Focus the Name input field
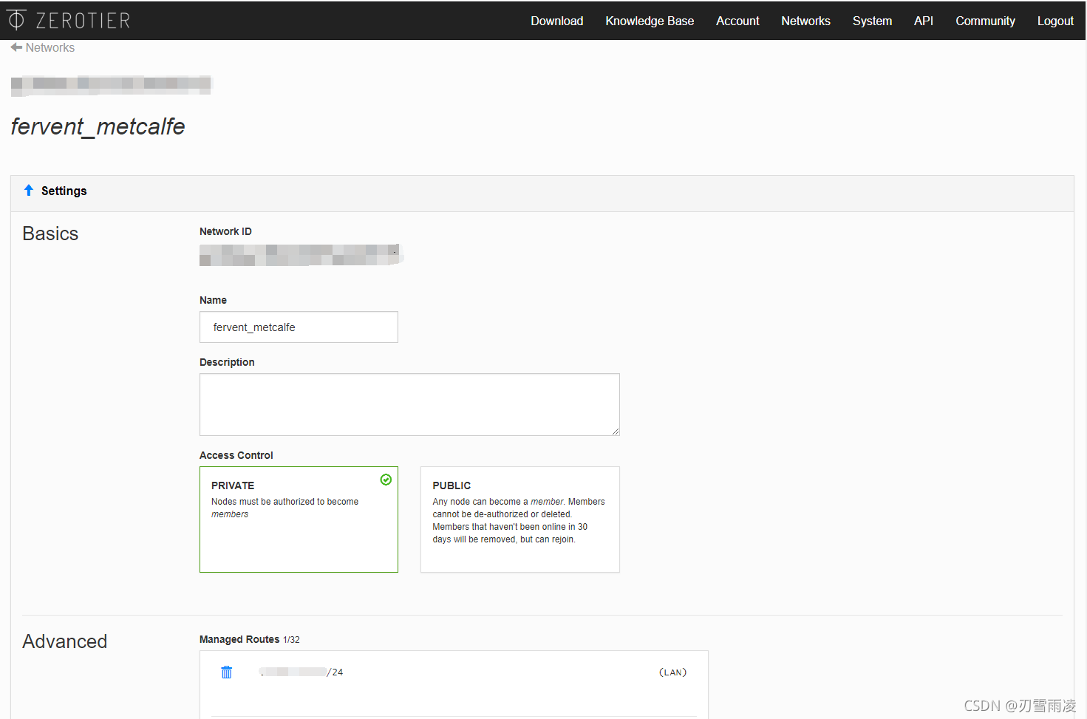The width and height of the screenshot is (1087, 719). click(299, 327)
